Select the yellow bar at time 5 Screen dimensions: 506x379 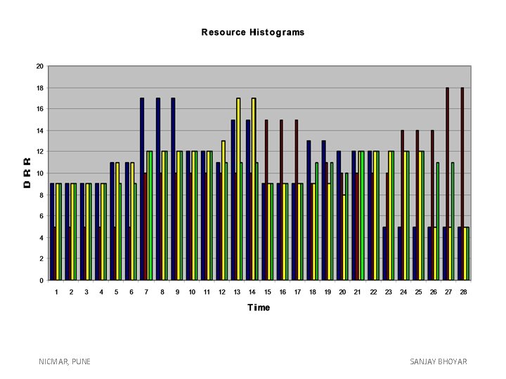coord(117,221)
